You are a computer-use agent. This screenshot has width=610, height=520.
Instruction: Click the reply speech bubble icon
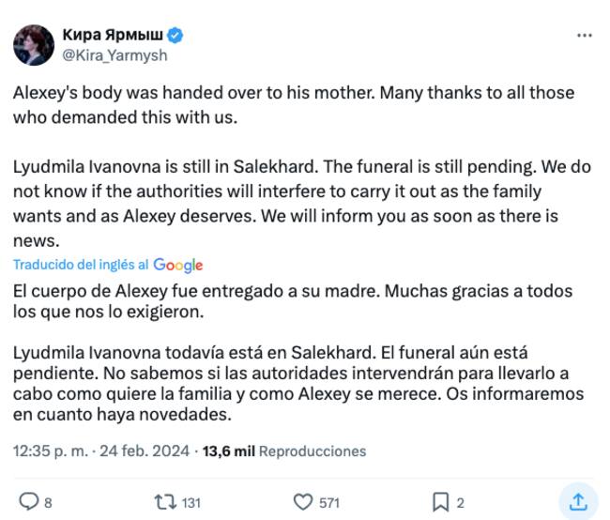point(29,502)
